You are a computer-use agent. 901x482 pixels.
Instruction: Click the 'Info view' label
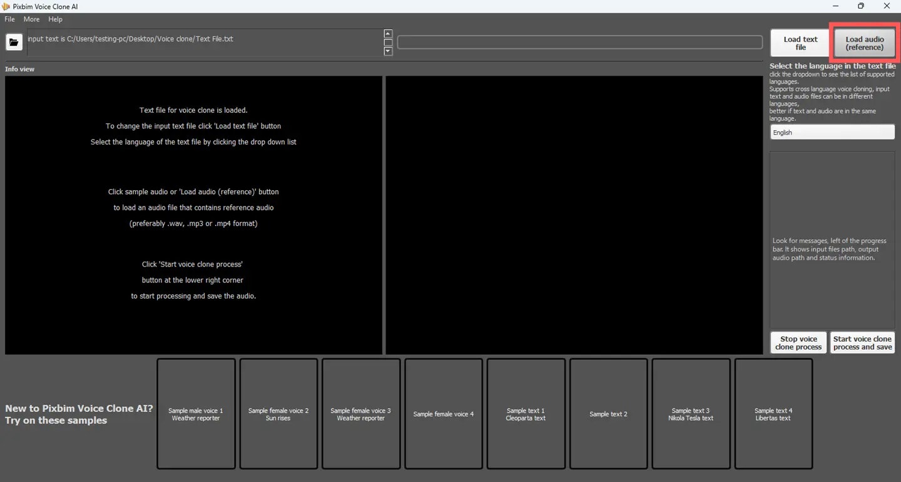click(20, 69)
